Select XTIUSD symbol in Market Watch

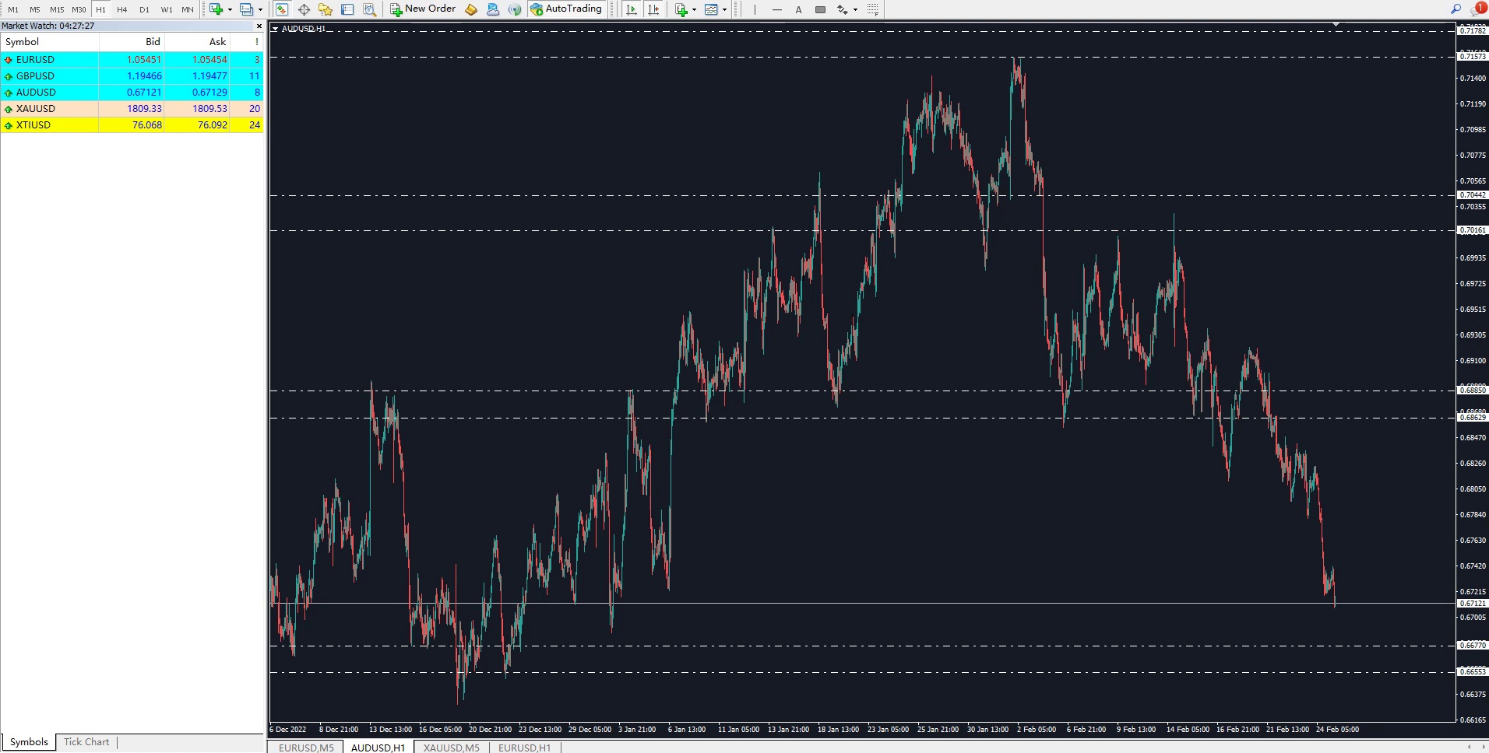pyautogui.click(x=33, y=124)
